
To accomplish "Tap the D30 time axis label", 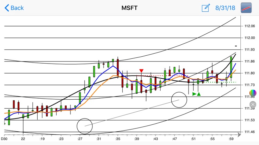I will (x=4, y=139).
